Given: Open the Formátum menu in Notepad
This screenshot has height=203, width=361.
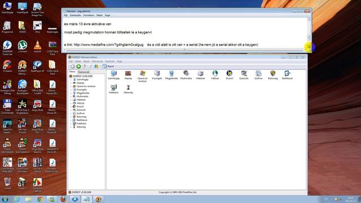Looking at the screenshot, I should [x=89, y=15].
